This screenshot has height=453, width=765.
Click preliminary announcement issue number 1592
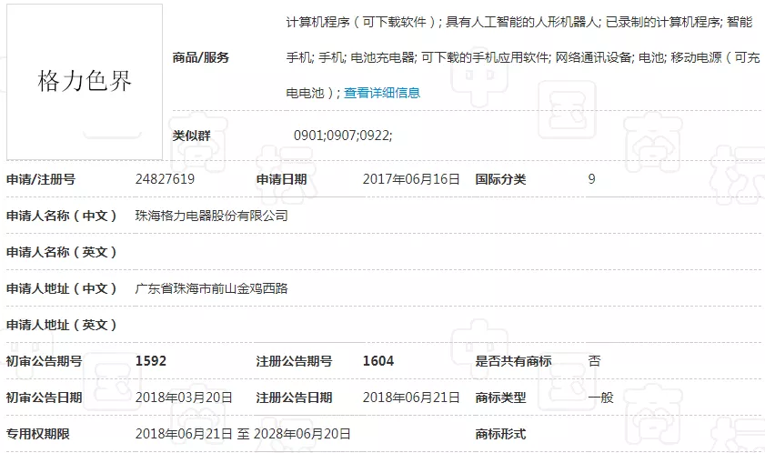click(151, 361)
